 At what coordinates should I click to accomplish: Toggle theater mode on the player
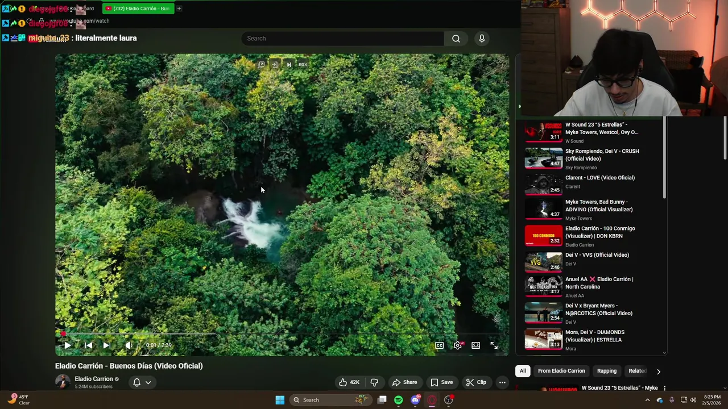pos(476,345)
